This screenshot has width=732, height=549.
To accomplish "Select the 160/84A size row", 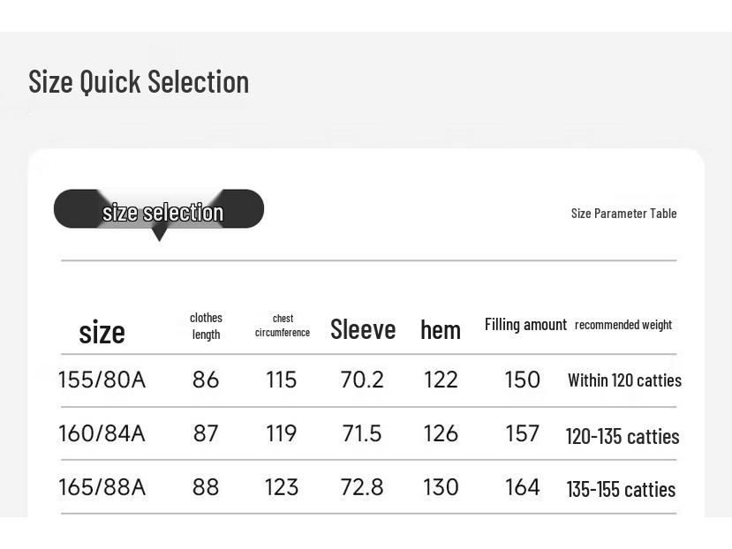I will click(x=102, y=433).
